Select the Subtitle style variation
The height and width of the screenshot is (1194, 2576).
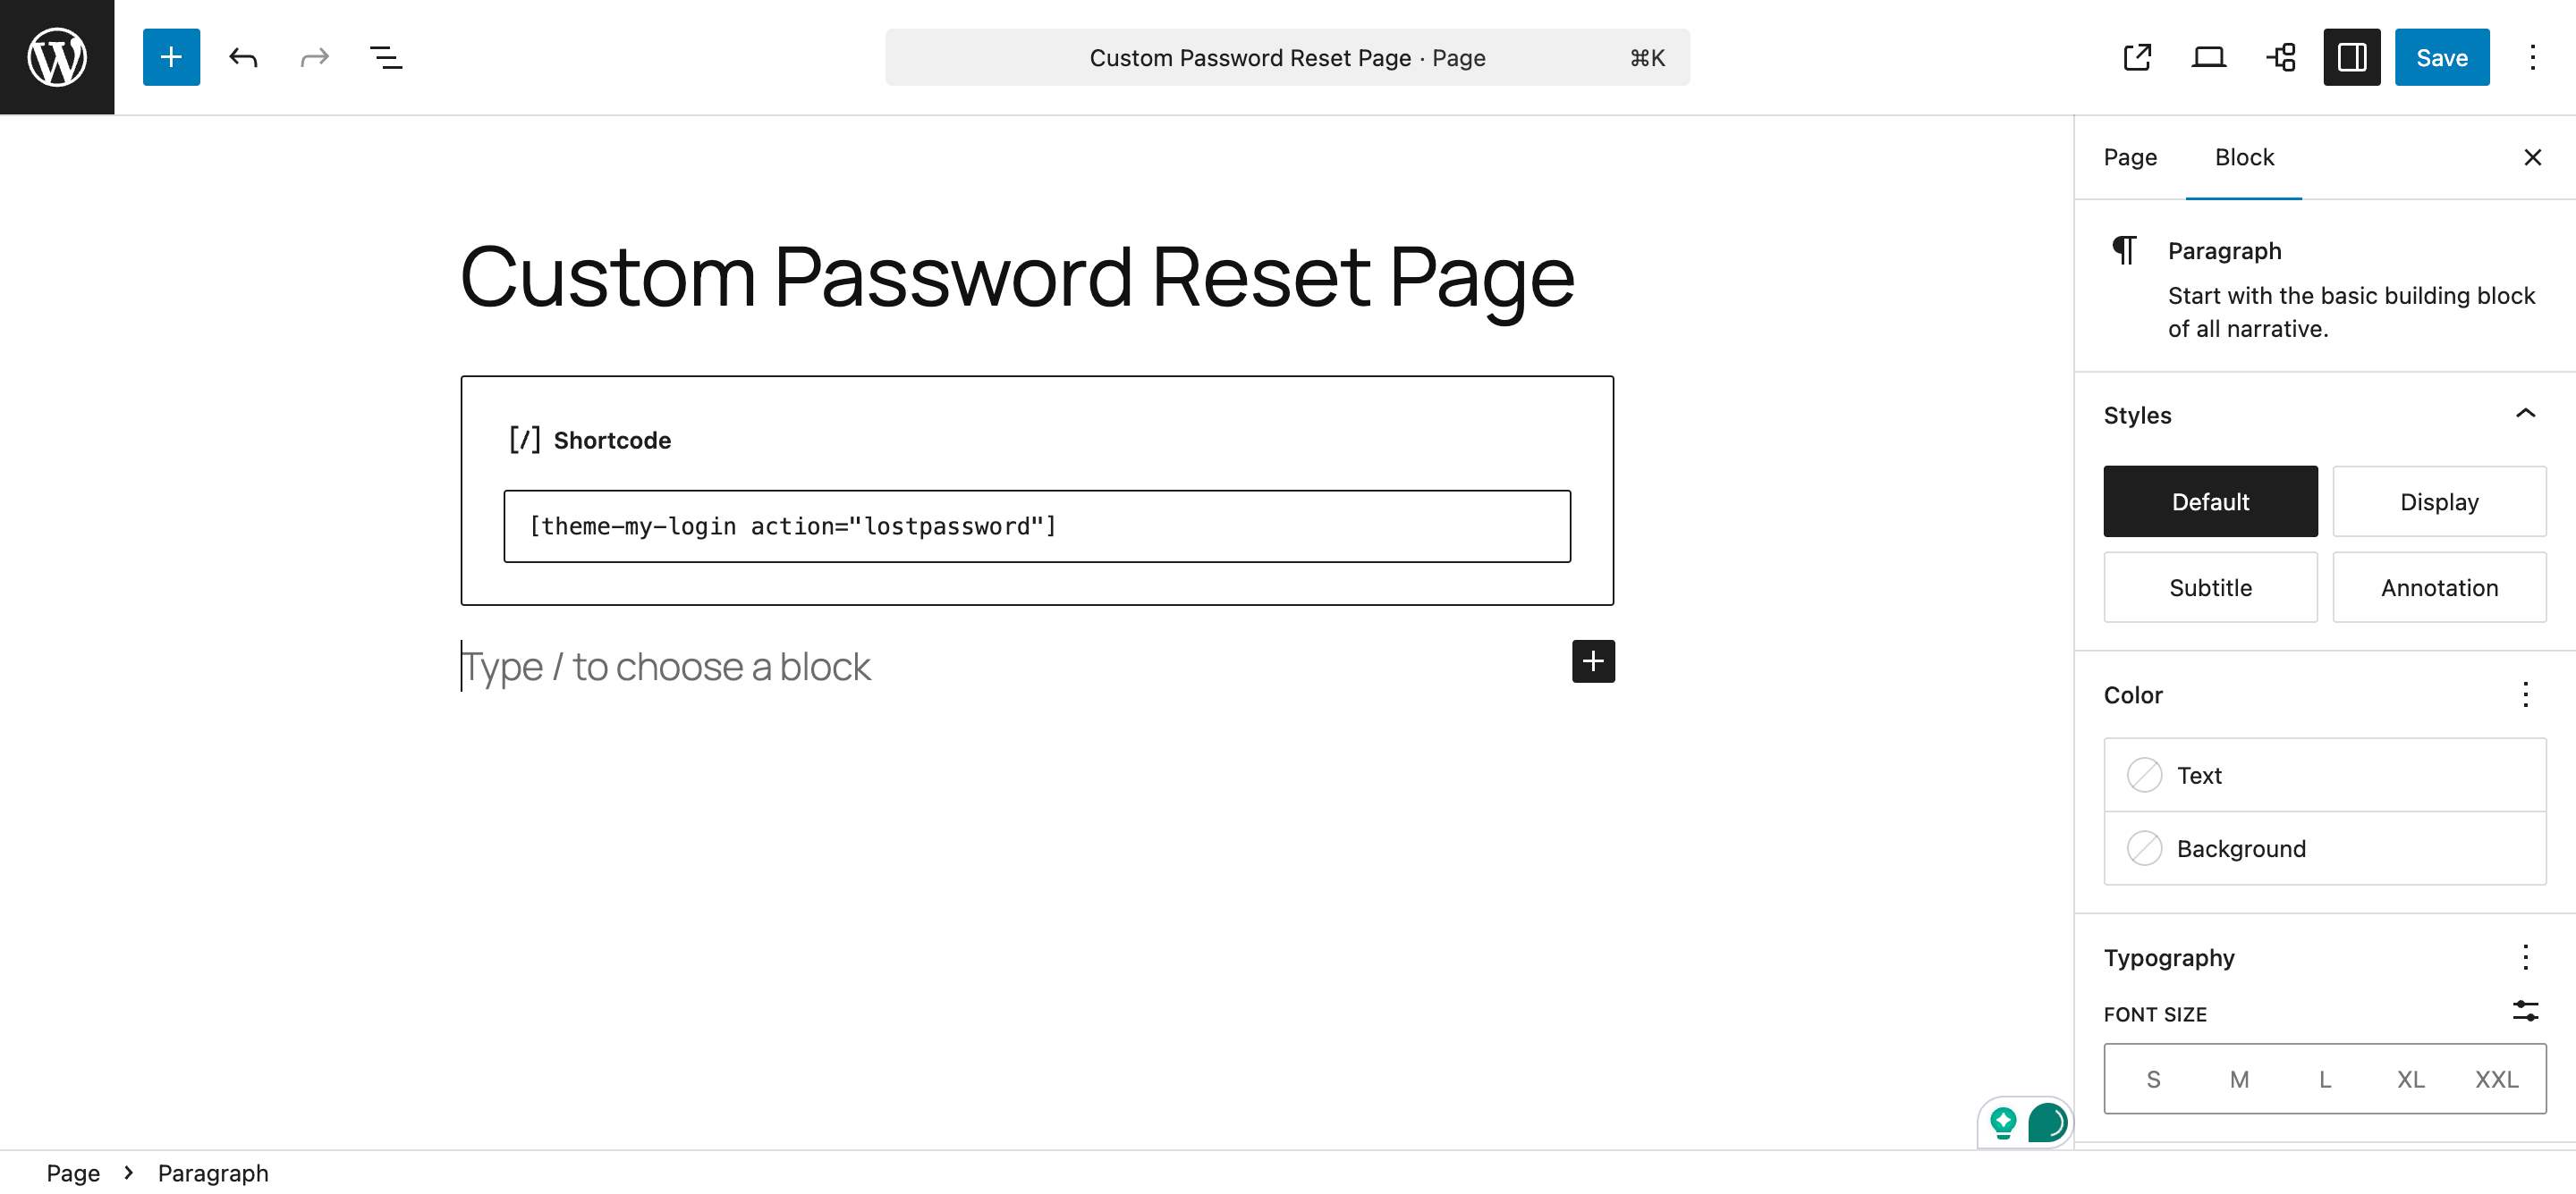click(x=2210, y=586)
